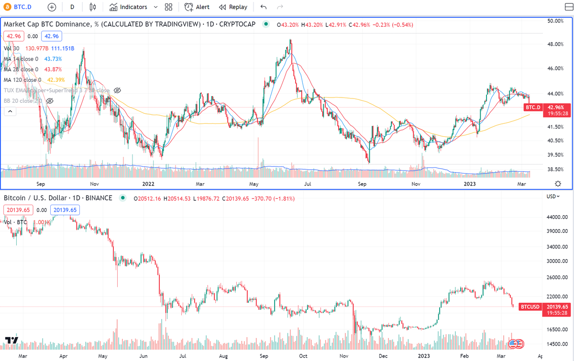Click the Bitcoin logo beside BTC.D
The image size is (574, 361).
8,7
